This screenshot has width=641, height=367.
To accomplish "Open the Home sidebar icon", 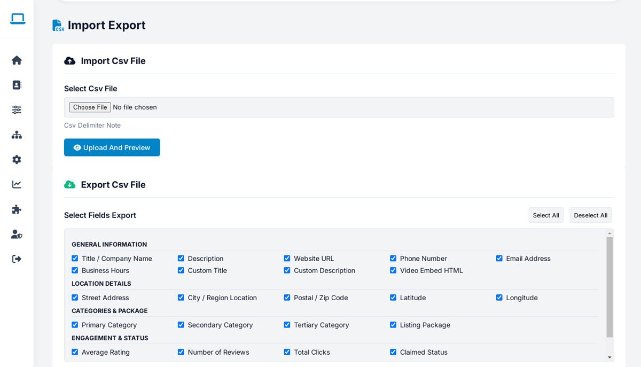I will [x=17, y=60].
